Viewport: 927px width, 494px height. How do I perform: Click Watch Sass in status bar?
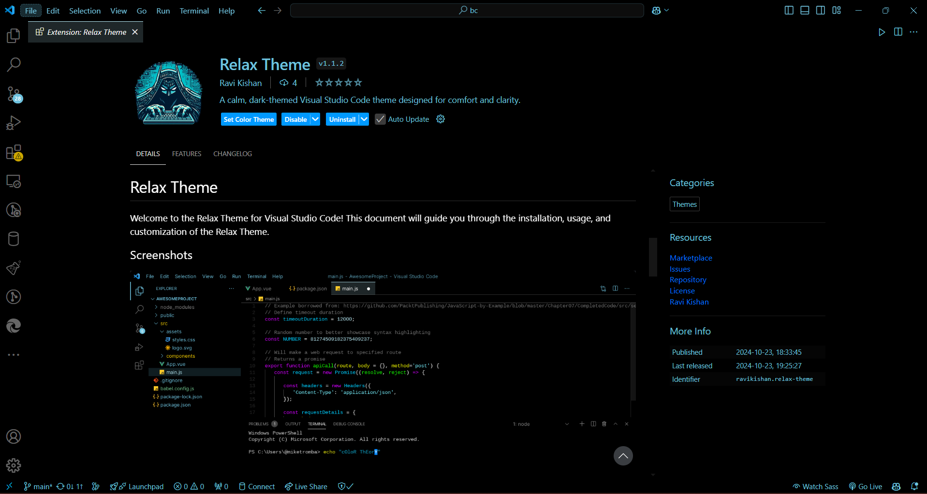815,486
